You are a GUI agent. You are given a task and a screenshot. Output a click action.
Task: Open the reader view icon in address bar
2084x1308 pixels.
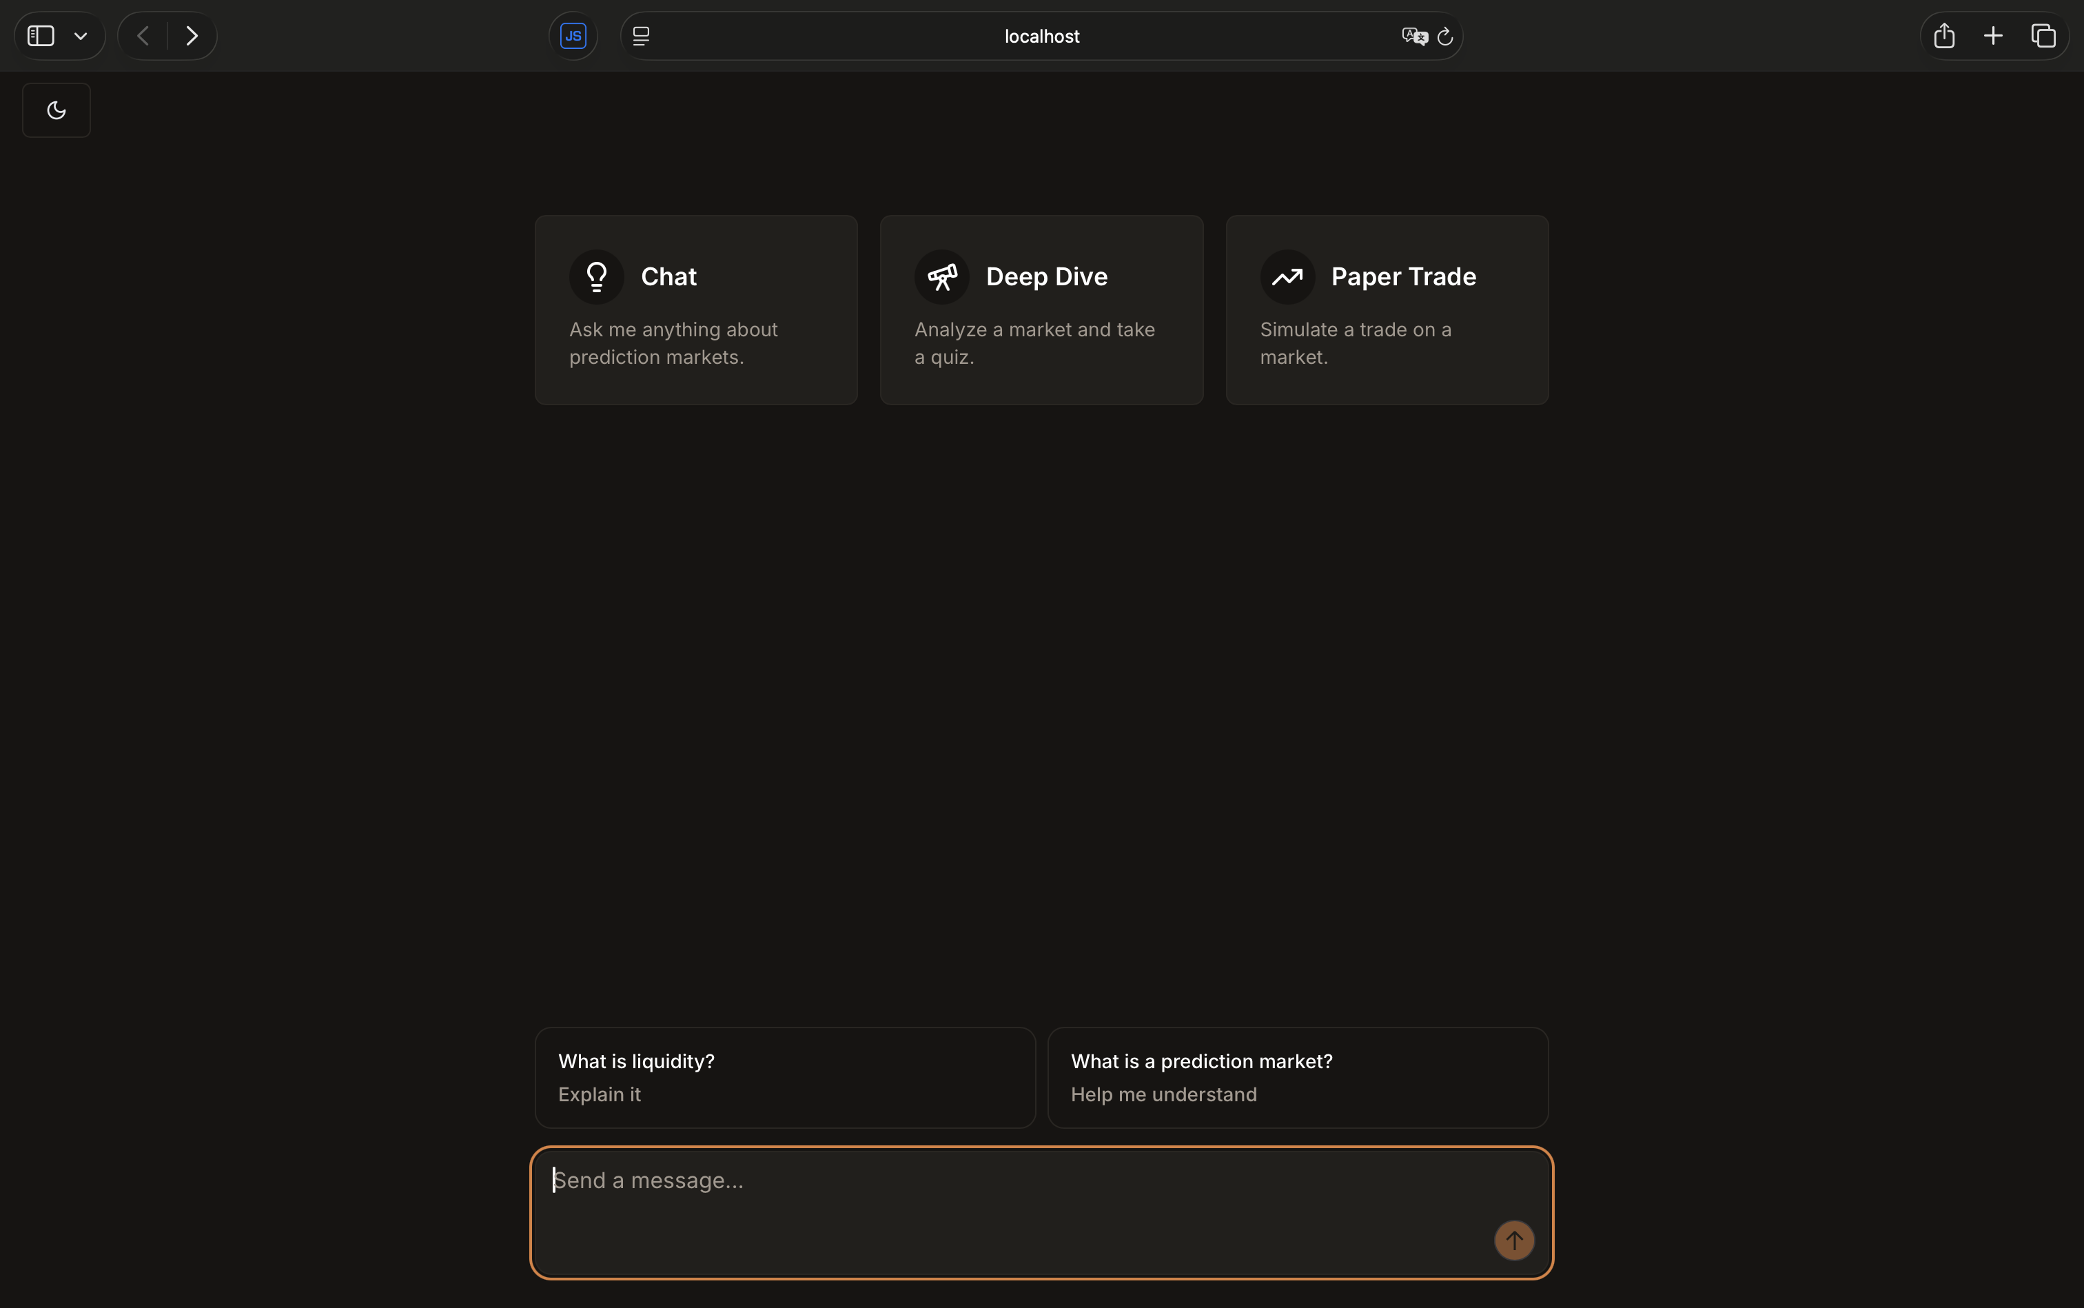[x=641, y=37]
